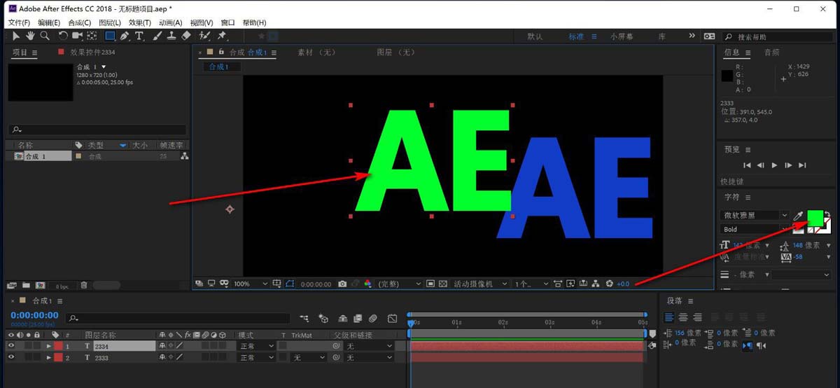Screen dimensions: 840x388
Task: Expand layer 2334 properties triangle
Action: coord(49,346)
